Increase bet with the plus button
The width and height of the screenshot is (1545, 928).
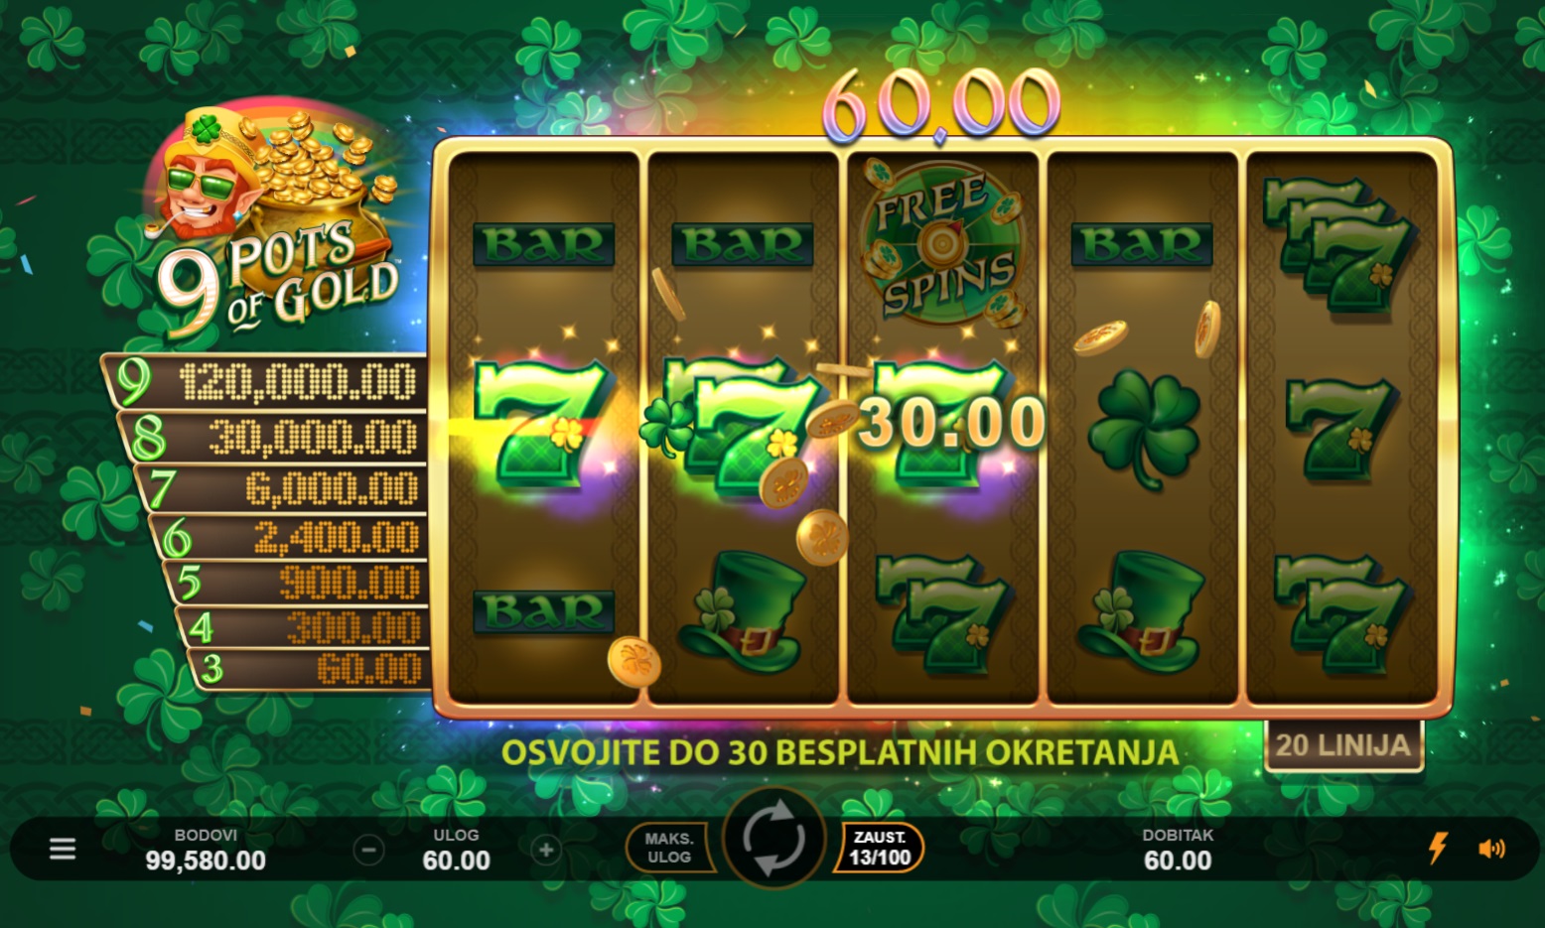click(x=545, y=850)
